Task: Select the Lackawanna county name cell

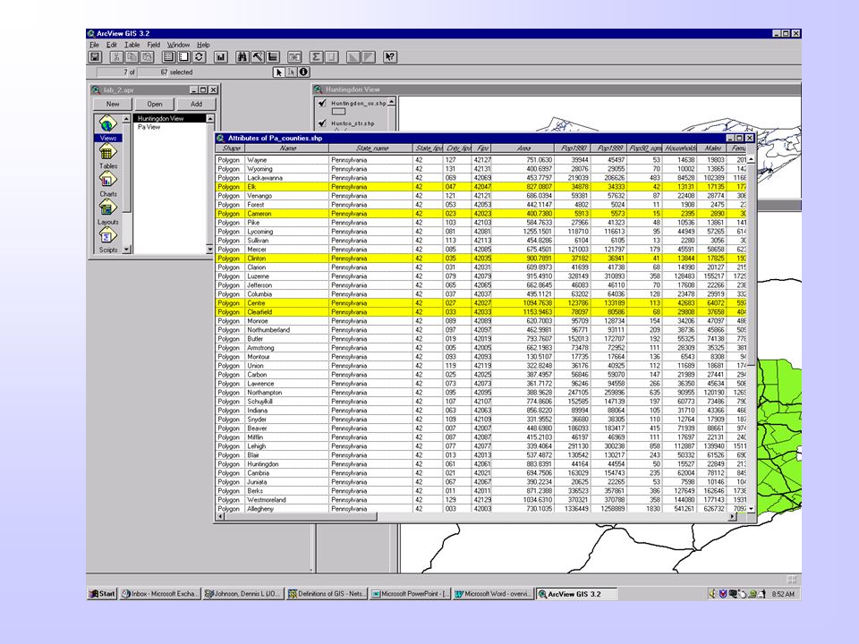Action: click(x=286, y=178)
